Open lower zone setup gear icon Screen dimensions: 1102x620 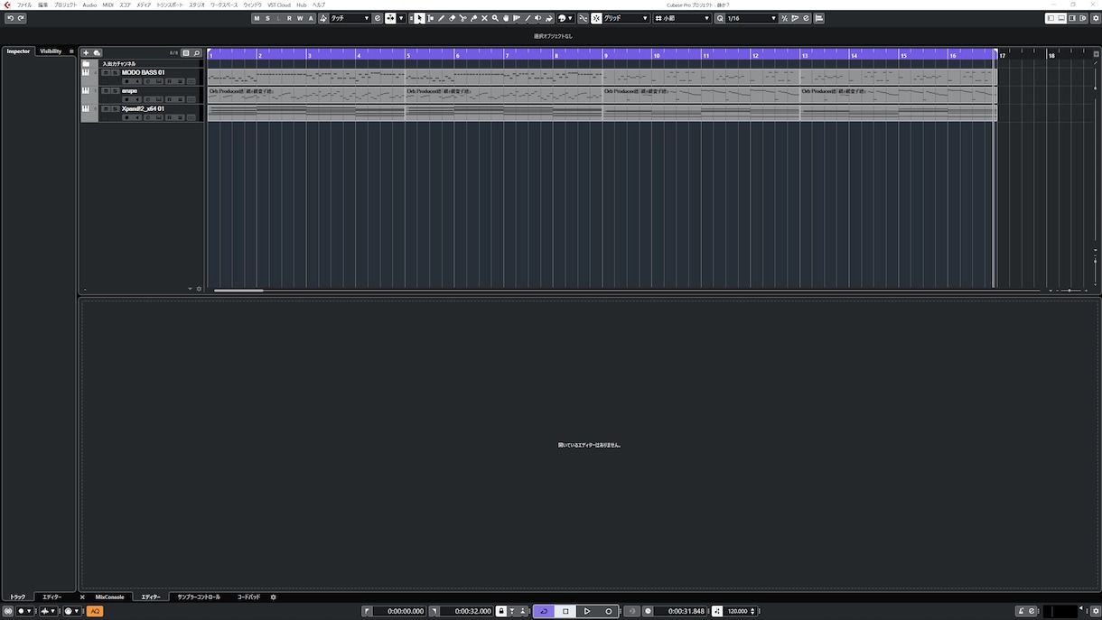coord(274,597)
